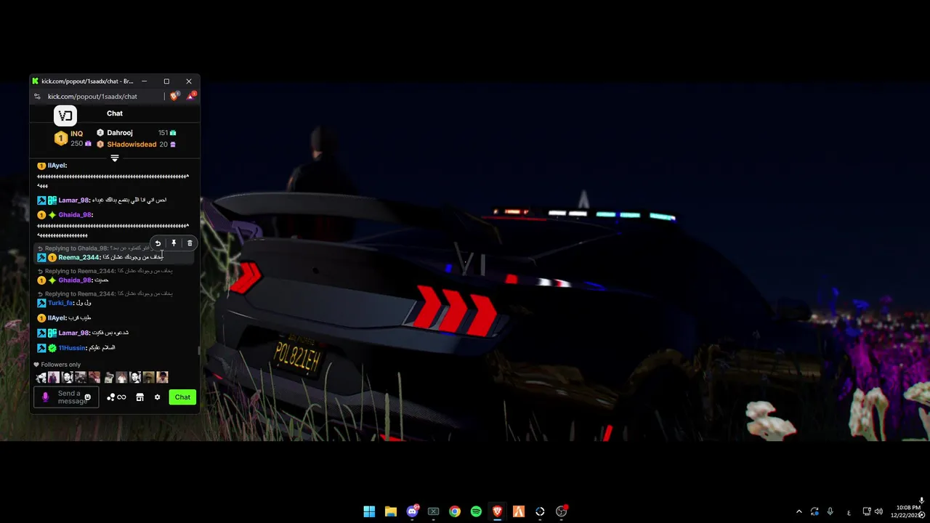Screen dimensions: 930x523
Task: Open site settings icon in address bar
Action: 38,97
